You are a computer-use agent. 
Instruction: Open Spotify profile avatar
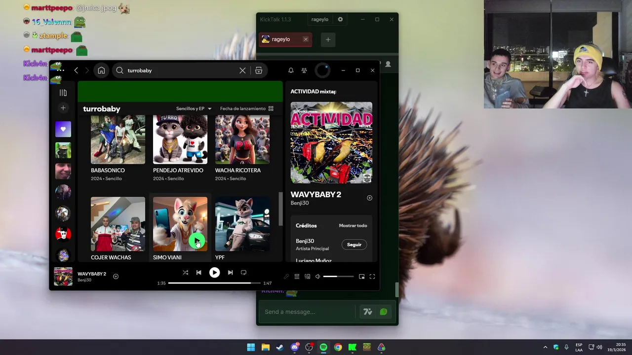322,71
